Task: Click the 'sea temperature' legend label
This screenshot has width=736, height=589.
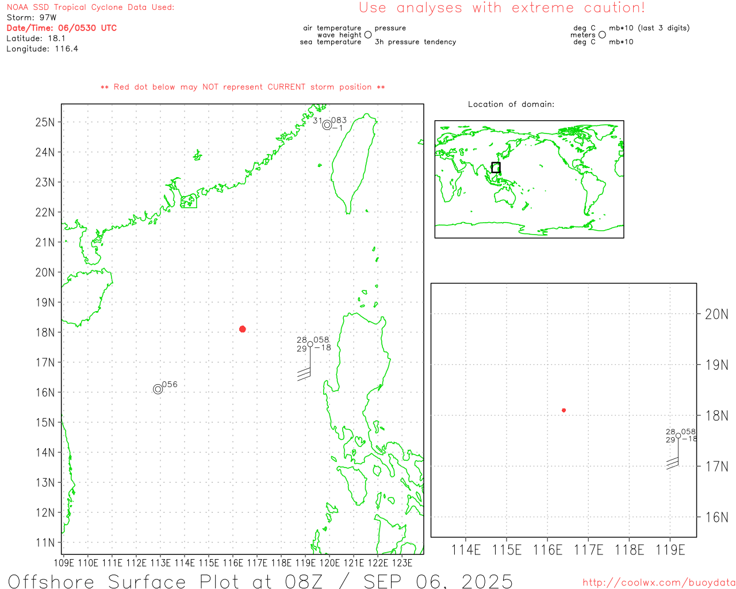Action: coord(331,42)
